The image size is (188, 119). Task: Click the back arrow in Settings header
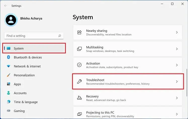[6, 6]
